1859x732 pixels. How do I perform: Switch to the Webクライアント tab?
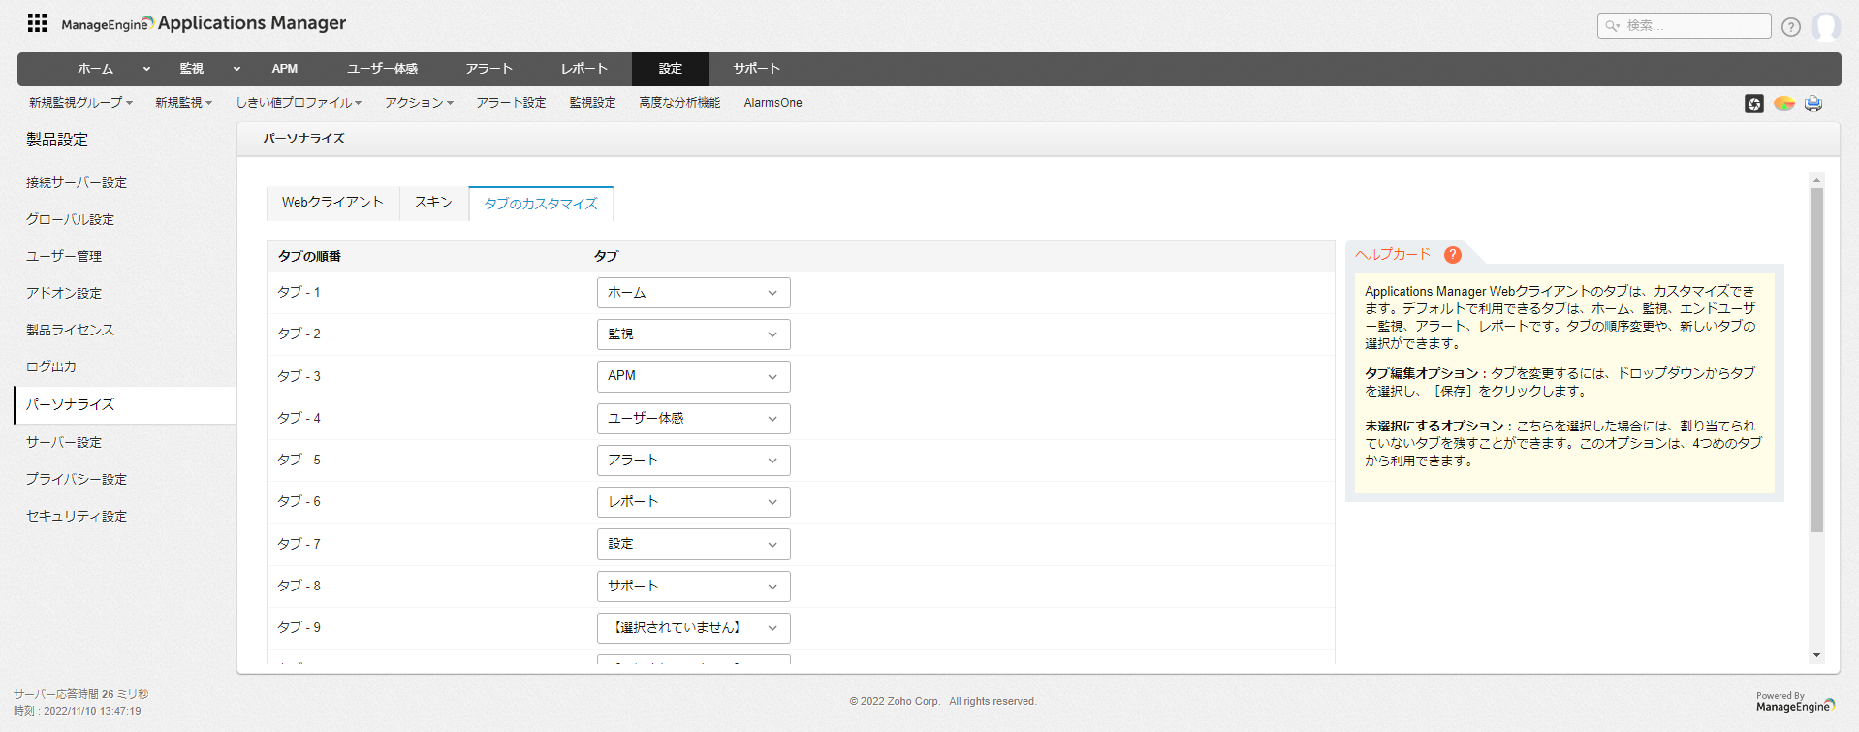[332, 203]
